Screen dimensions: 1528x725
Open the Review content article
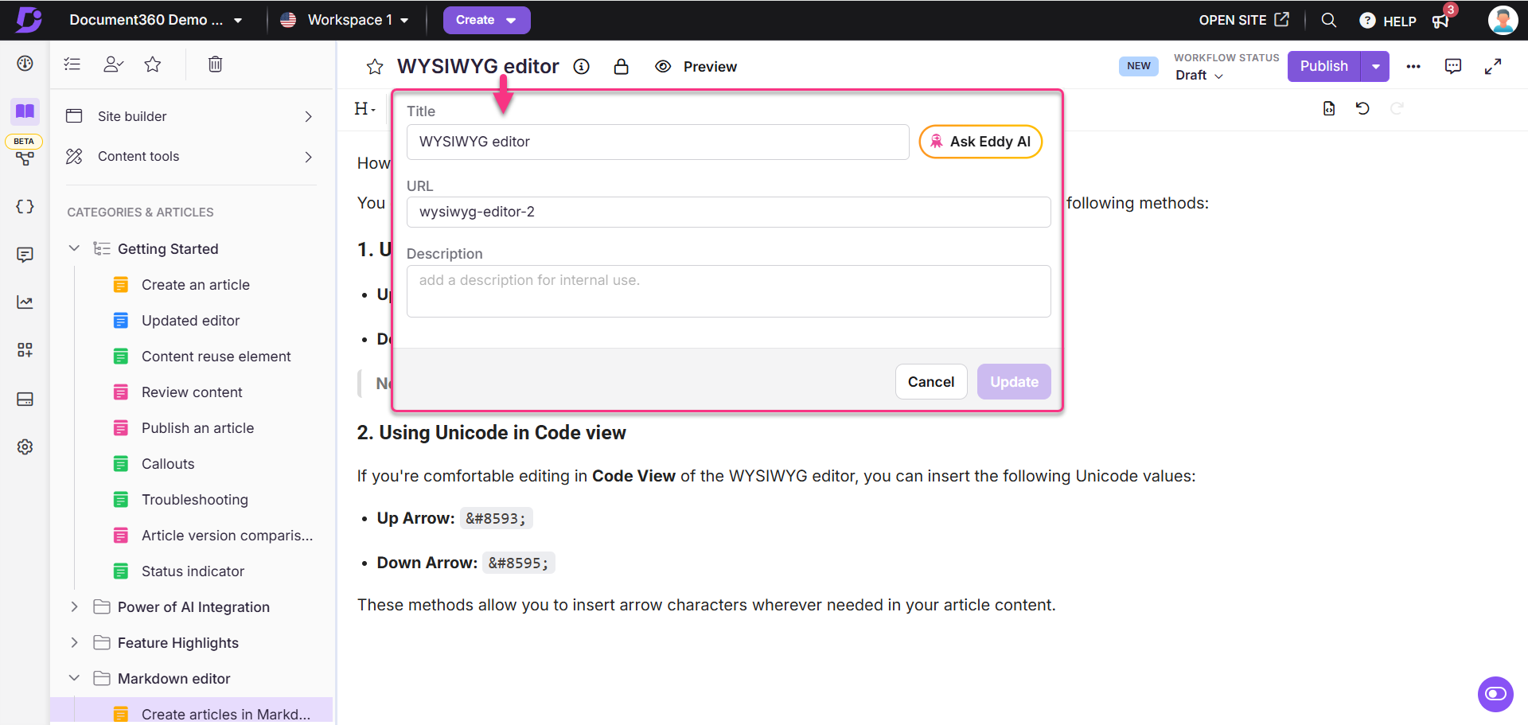coord(192,392)
